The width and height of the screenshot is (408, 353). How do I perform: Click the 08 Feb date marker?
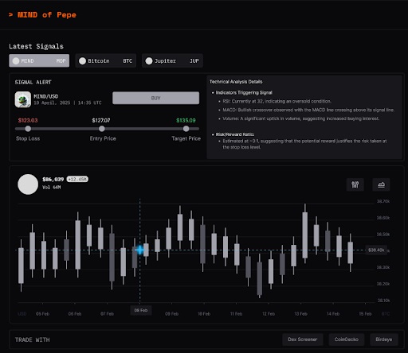(x=141, y=310)
